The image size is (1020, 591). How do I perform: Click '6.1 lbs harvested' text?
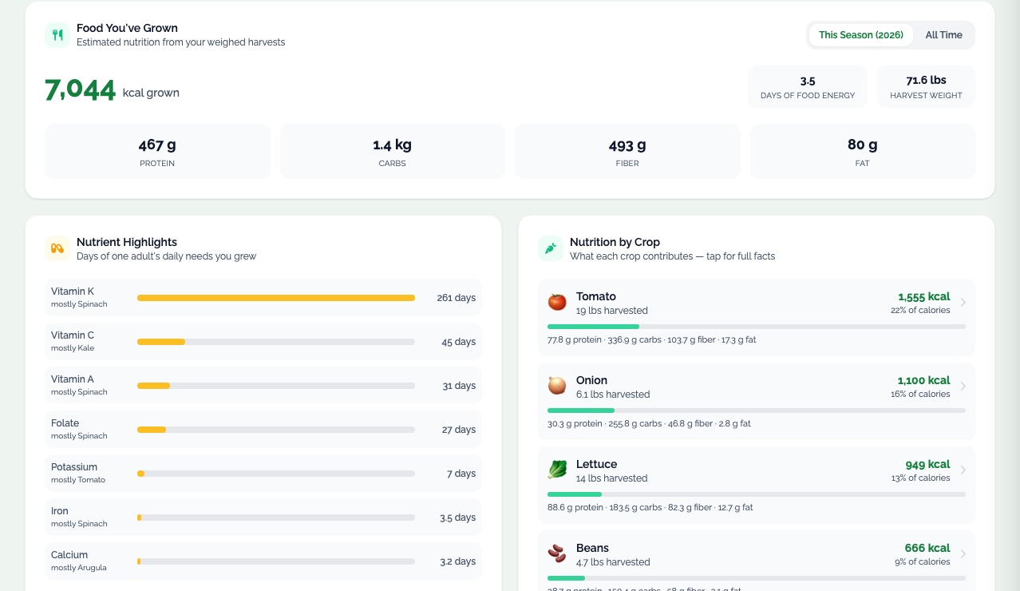click(613, 395)
